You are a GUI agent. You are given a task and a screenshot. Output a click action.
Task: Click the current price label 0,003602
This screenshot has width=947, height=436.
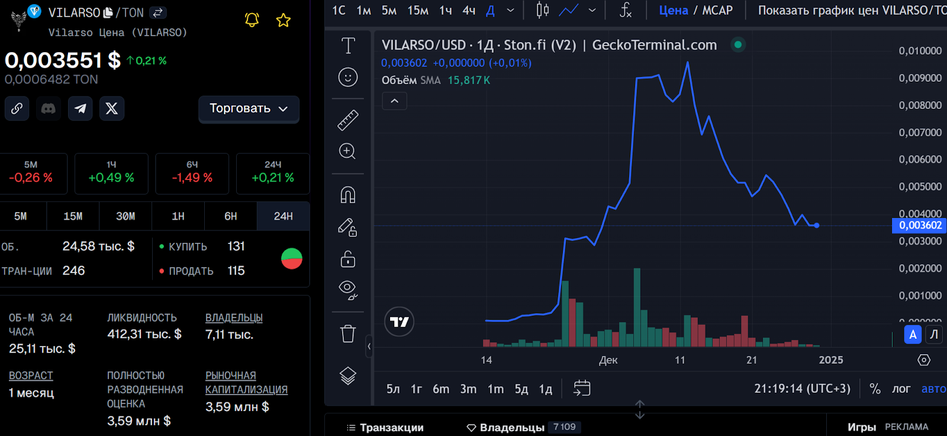click(920, 225)
